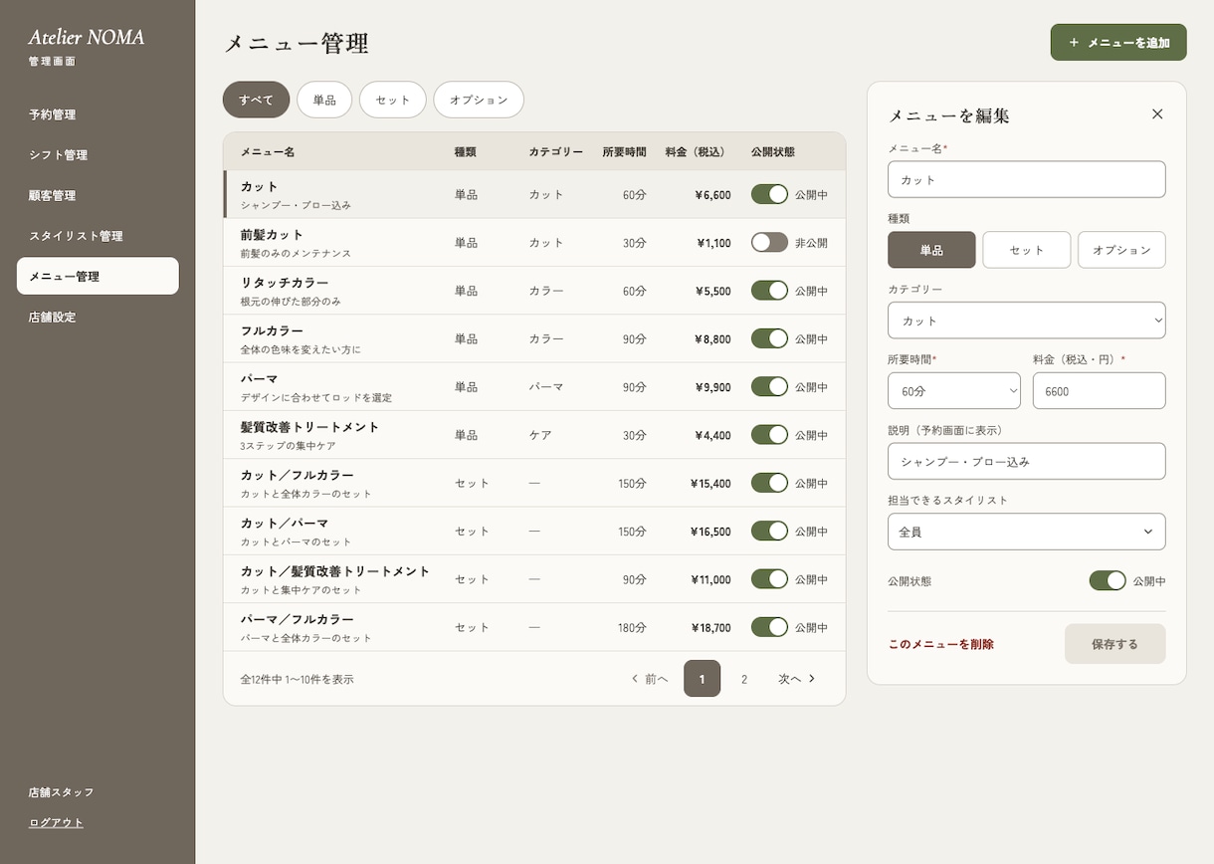Select 単品 type in edit panel
The image size is (1214, 864).
pos(931,250)
